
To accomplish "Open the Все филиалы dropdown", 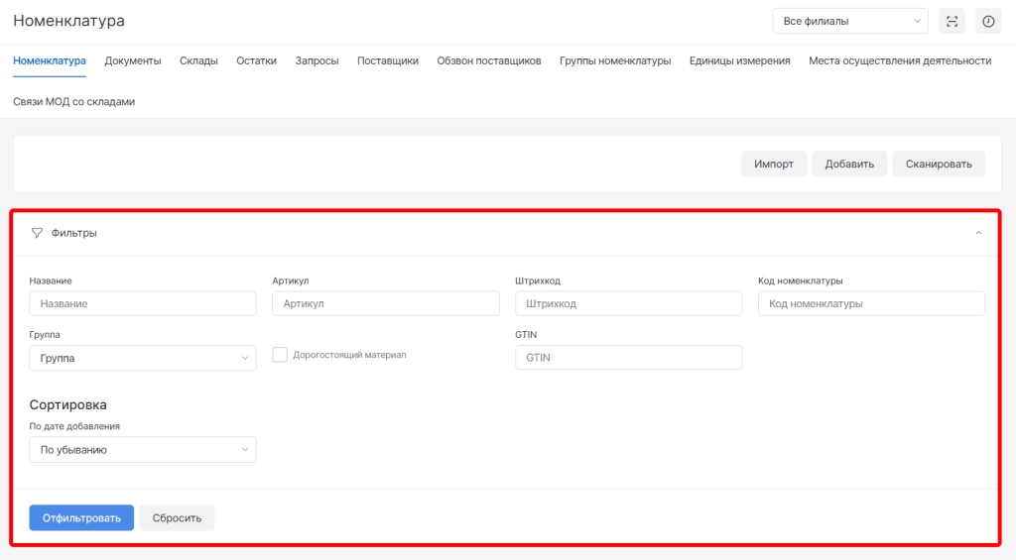I will (849, 21).
